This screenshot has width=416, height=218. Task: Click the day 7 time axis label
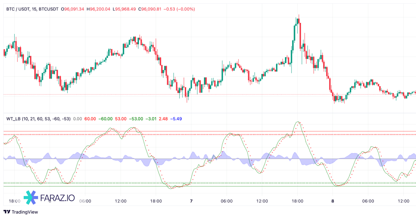click(x=191, y=201)
